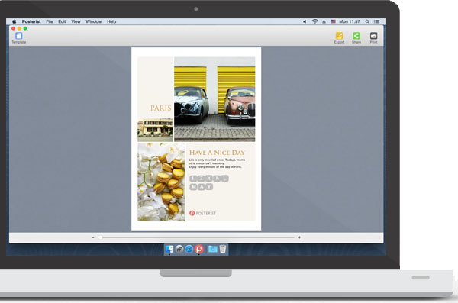The image size is (458, 303).
Task: Open Launchpad from the Dock
Action: [x=179, y=249]
